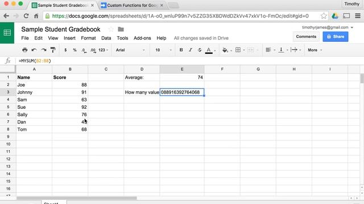364x204 pixels.
Task: Select column E header
Action: [182, 69]
